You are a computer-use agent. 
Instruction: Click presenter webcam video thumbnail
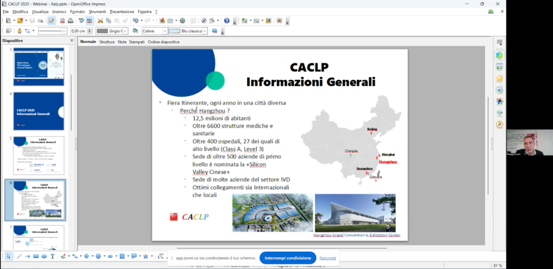pyautogui.click(x=530, y=142)
